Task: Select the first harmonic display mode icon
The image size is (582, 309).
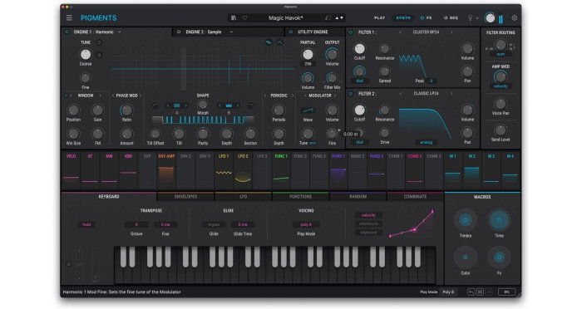Action: tap(269, 42)
